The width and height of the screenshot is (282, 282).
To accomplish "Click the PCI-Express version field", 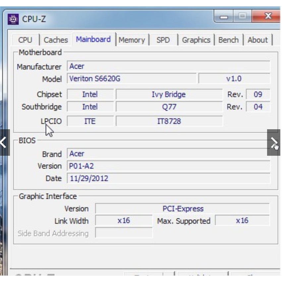I will pyautogui.click(x=183, y=209).
